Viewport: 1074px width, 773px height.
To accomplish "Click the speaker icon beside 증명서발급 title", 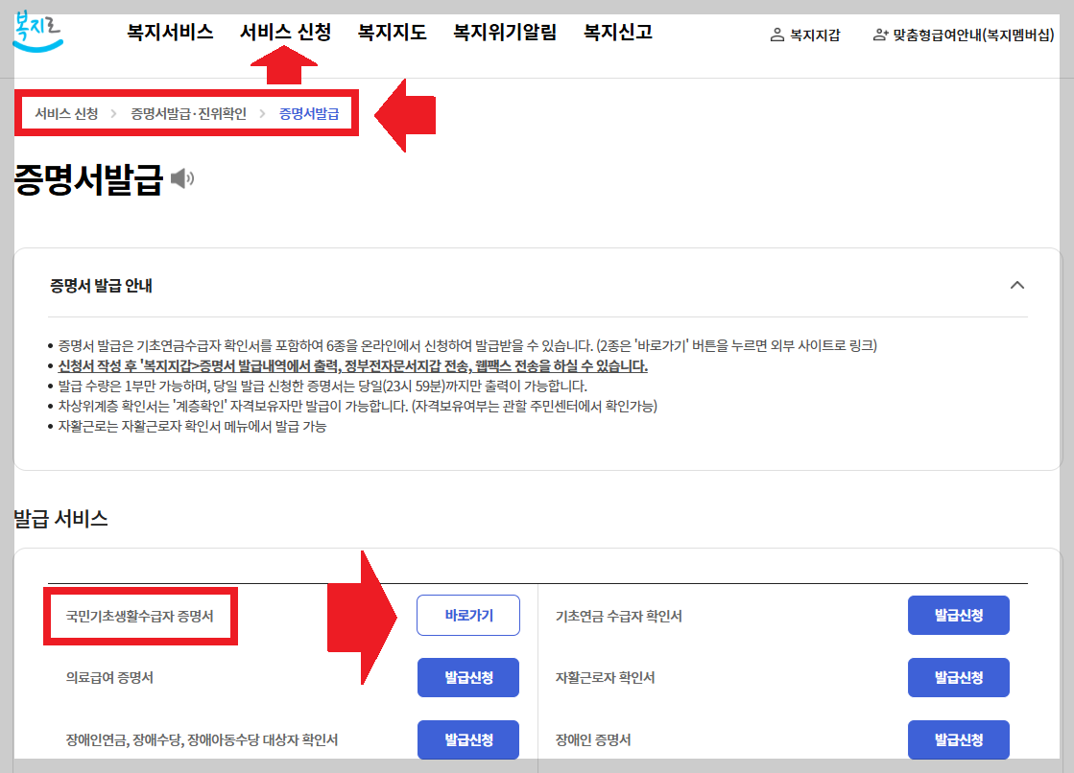I will (x=182, y=176).
